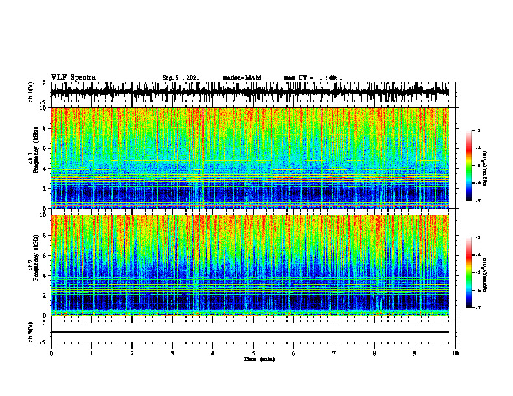Click the ch.1 spectrogram color scale bar

coord(469,166)
